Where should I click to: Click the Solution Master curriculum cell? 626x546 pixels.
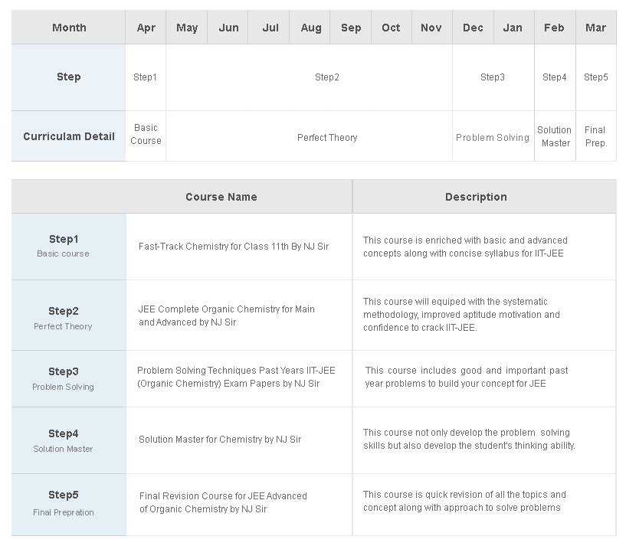tap(555, 136)
